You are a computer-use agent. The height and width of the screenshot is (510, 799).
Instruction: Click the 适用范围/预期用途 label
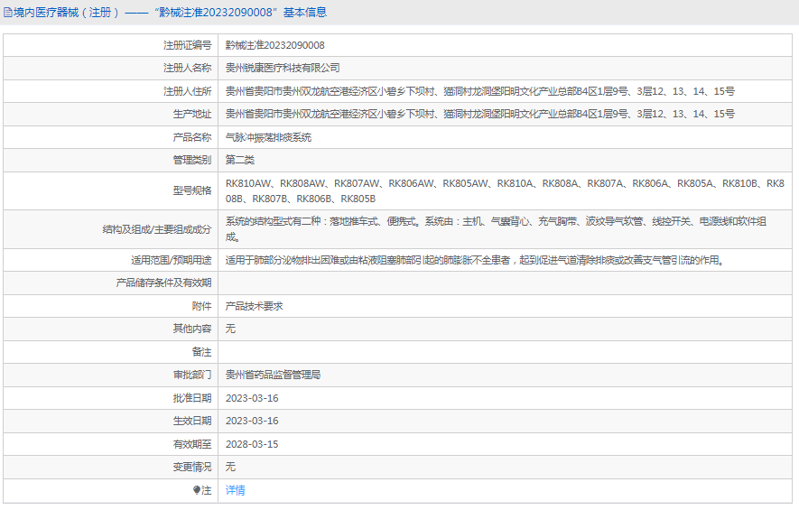point(172,260)
